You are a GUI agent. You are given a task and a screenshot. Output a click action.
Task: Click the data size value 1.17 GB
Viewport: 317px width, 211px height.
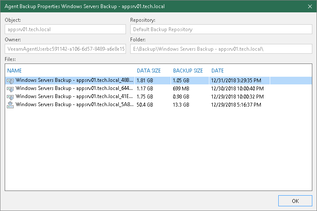145,89
